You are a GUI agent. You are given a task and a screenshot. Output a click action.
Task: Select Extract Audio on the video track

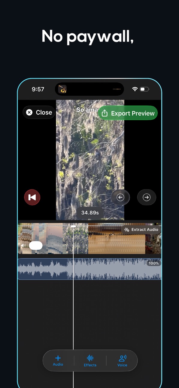point(141,229)
